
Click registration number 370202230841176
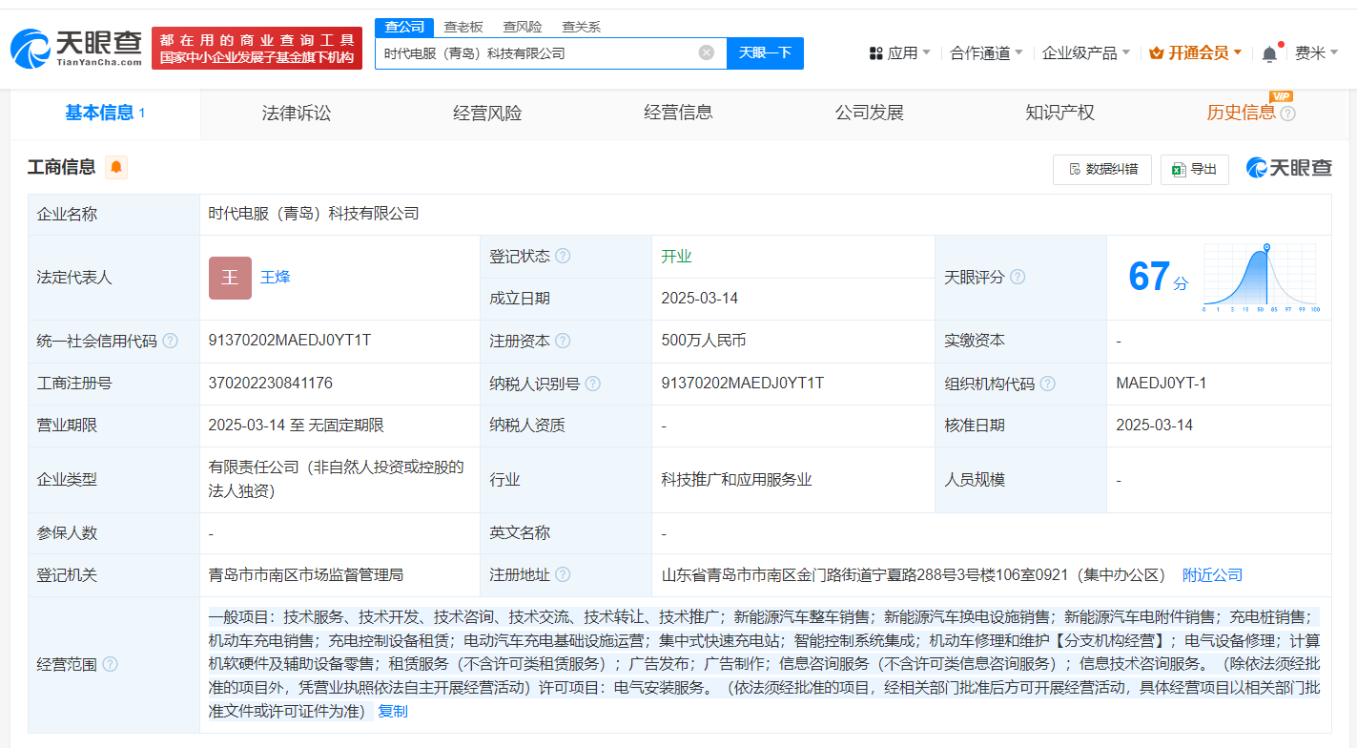tap(271, 384)
